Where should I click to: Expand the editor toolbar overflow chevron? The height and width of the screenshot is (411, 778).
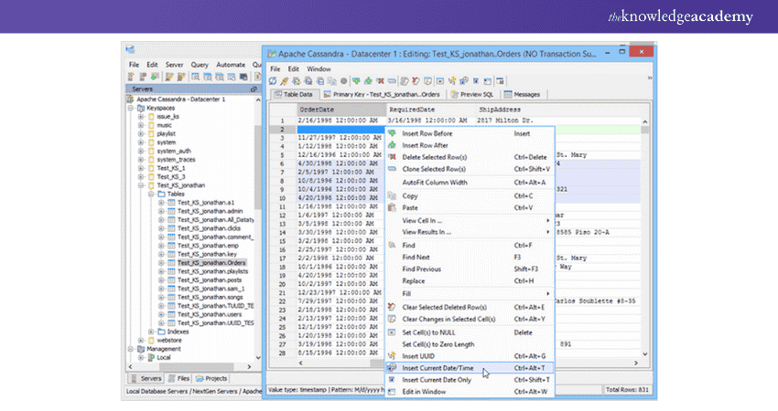point(650,79)
